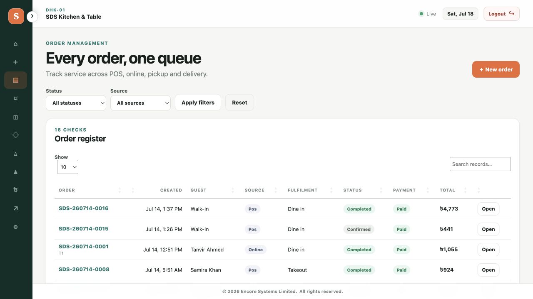
Task: Click the ৳1,055 total amount
Action: [449, 250]
